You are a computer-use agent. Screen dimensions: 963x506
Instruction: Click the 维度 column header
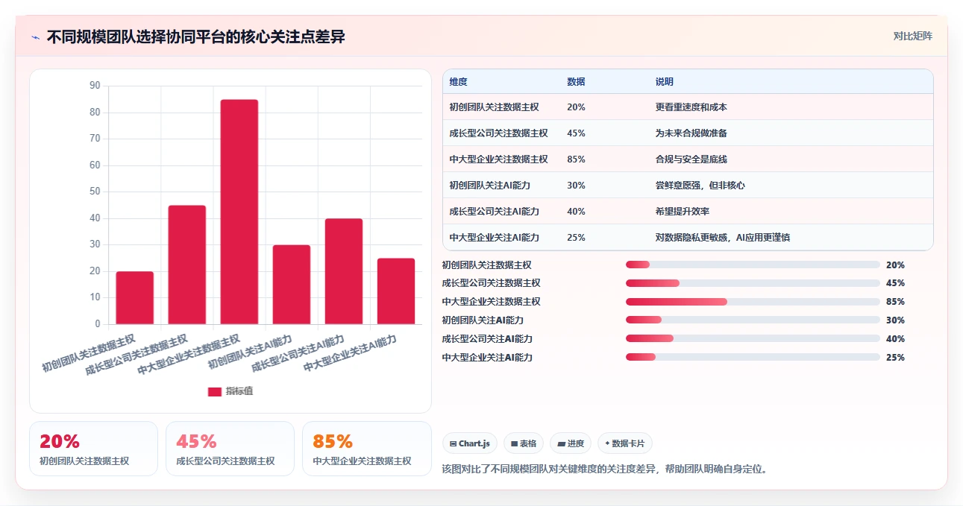coord(459,82)
